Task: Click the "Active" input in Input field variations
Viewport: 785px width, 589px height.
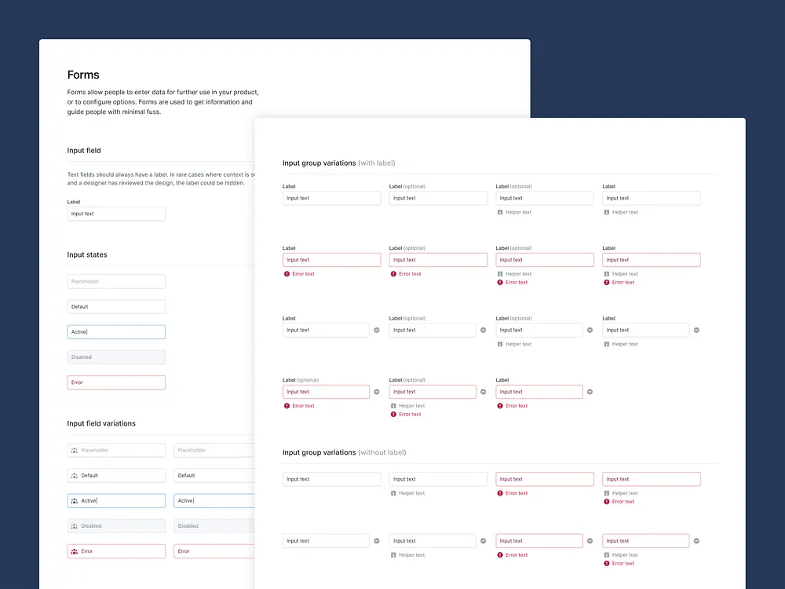Action: click(x=116, y=500)
